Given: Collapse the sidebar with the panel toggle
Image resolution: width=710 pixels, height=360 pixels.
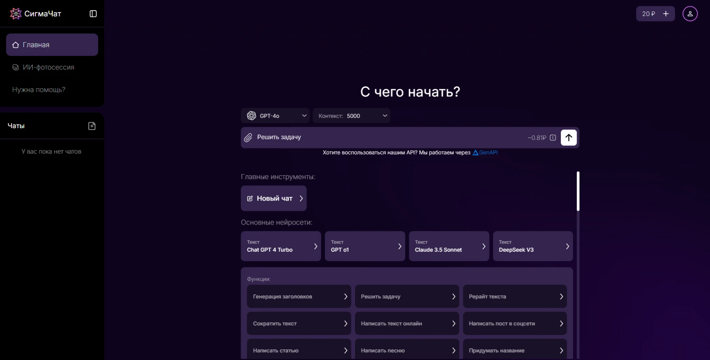Looking at the screenshot, I should click(x=93, y=14).
